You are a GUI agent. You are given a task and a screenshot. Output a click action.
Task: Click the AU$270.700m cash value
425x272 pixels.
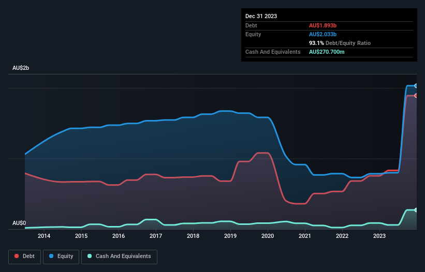(x=327, y=52)
